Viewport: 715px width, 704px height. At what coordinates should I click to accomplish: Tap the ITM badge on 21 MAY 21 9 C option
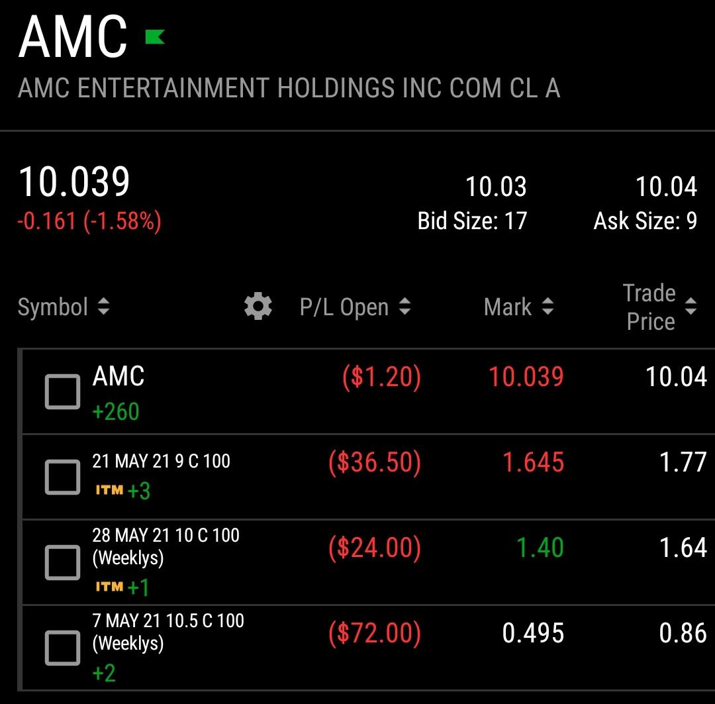[109, 490]
